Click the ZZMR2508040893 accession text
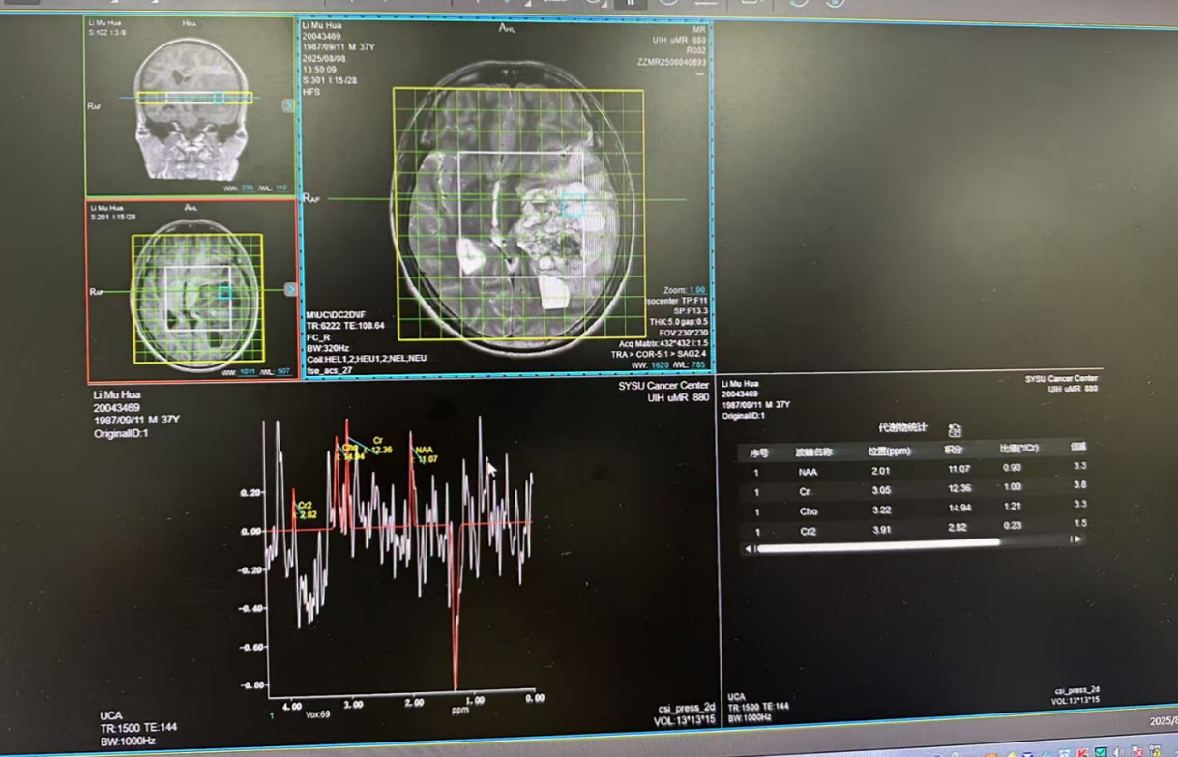 coord(672,62)
